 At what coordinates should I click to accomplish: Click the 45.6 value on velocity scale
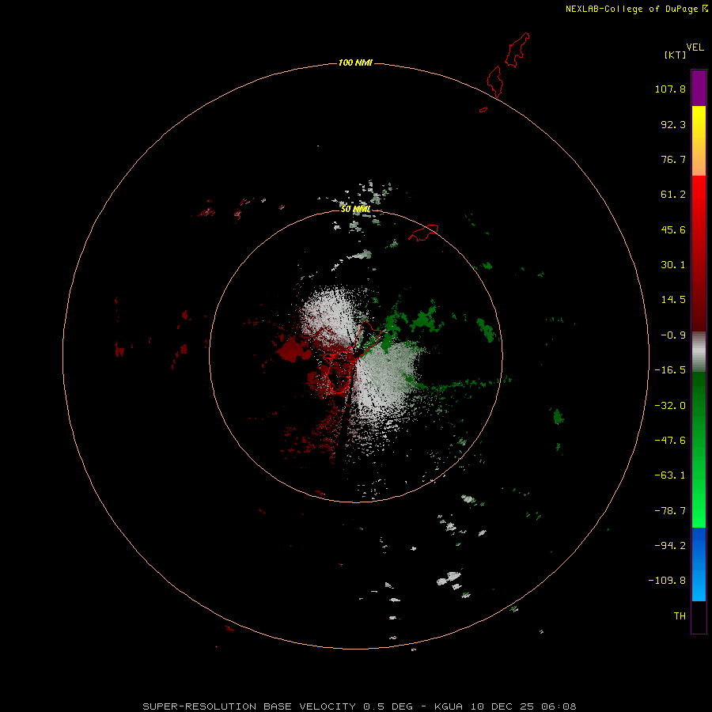pos(673,229)
